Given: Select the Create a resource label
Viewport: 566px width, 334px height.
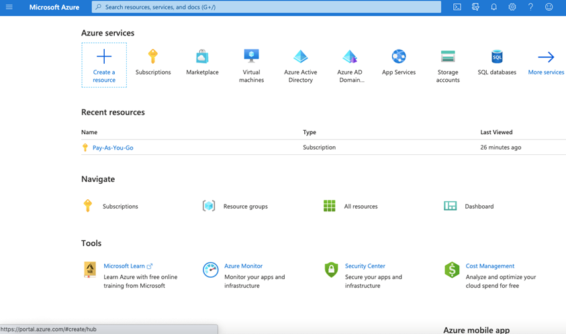Looking at the screenshot, I should [104, 76].
